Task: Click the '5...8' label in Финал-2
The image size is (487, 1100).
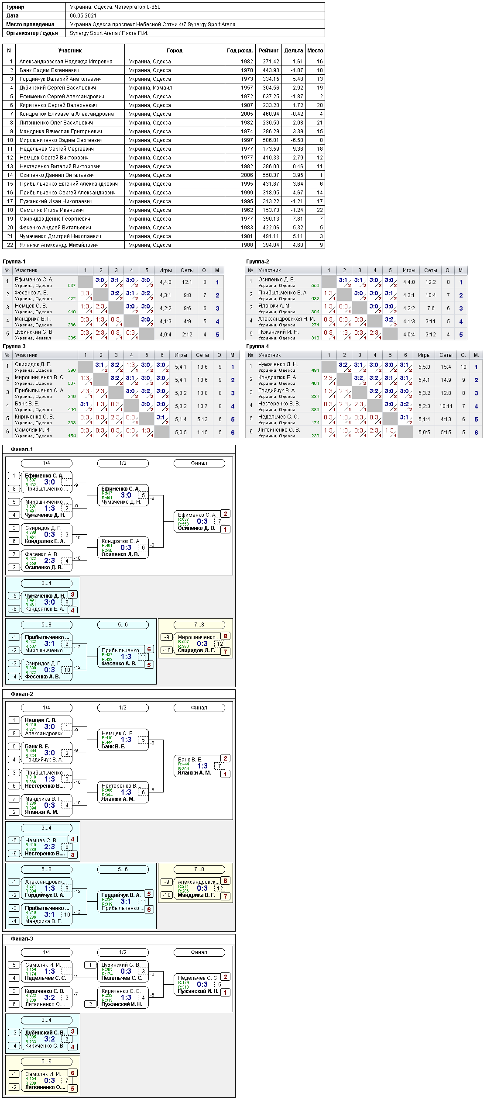Action: (46, 869)
